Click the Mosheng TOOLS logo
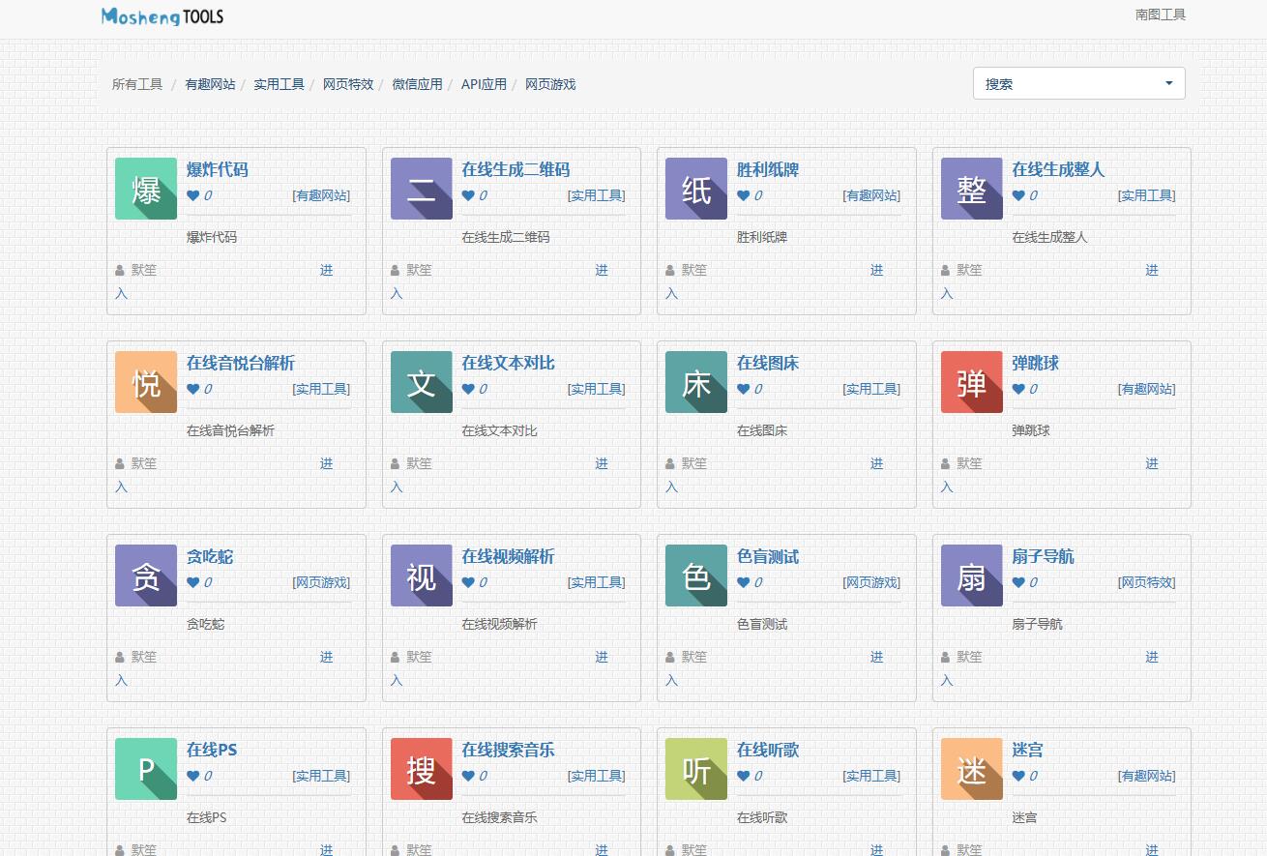The width and height of the screenshot is (1267, 856). coord(162,16)
